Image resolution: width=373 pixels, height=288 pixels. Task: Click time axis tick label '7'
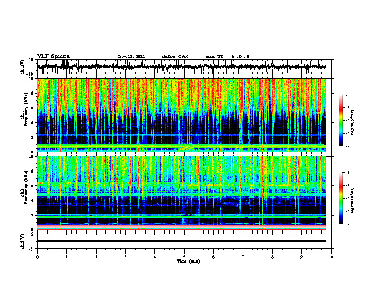pos(243,257)
